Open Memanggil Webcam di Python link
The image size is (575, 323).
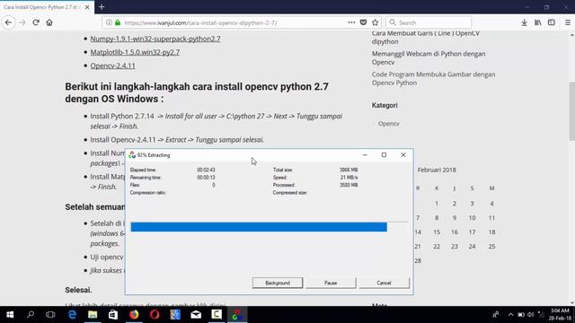click(429, 57)
